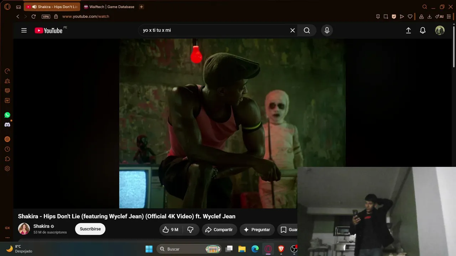Toggle the VPN badge in address bar
456x256 pixels.
[x=46, y=16]
